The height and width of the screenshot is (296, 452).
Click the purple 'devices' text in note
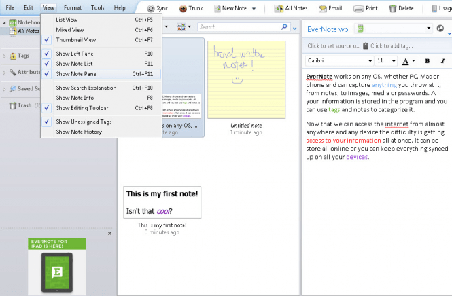coord(357,157)
